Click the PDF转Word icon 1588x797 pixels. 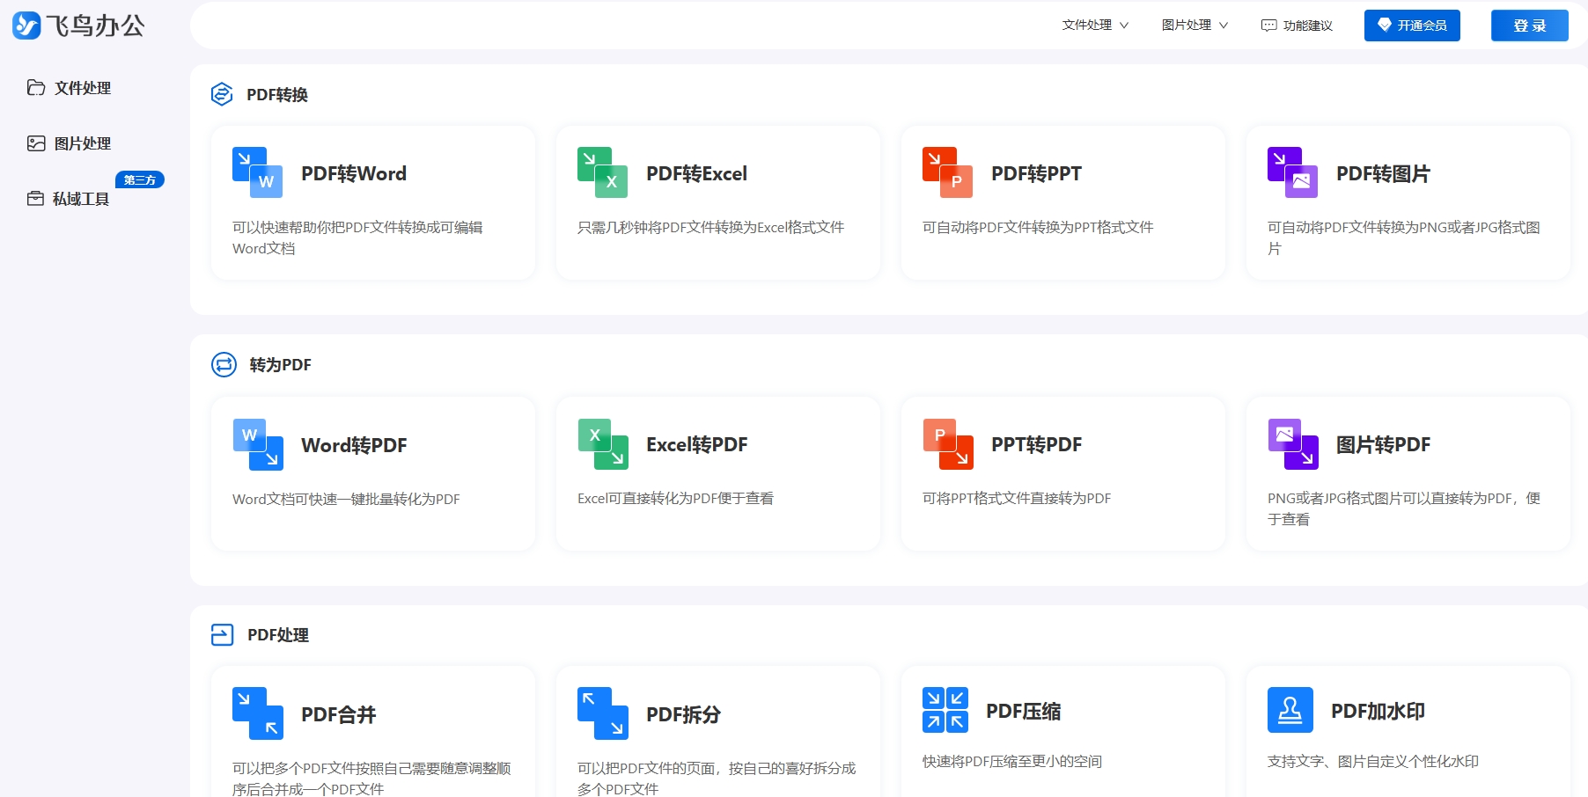point(257,172)
